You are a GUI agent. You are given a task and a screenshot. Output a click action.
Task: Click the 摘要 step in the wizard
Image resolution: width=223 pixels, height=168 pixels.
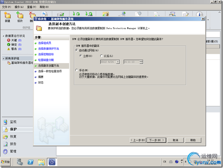[41, 77]
